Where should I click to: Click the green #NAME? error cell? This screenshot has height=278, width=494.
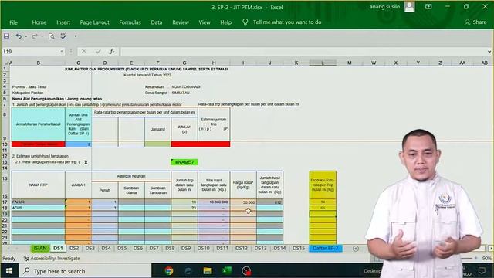[184, 162]
